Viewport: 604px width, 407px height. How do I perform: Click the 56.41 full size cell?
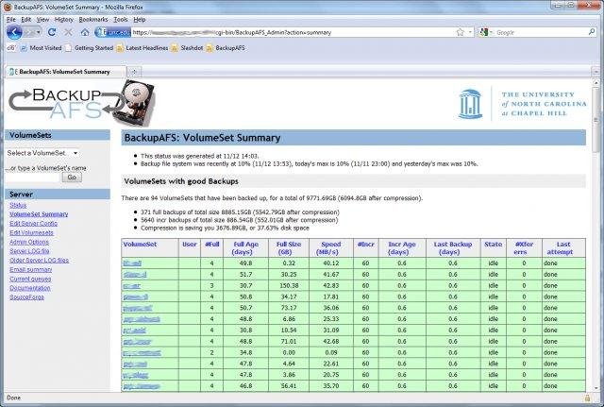click(x=289, y=386)
